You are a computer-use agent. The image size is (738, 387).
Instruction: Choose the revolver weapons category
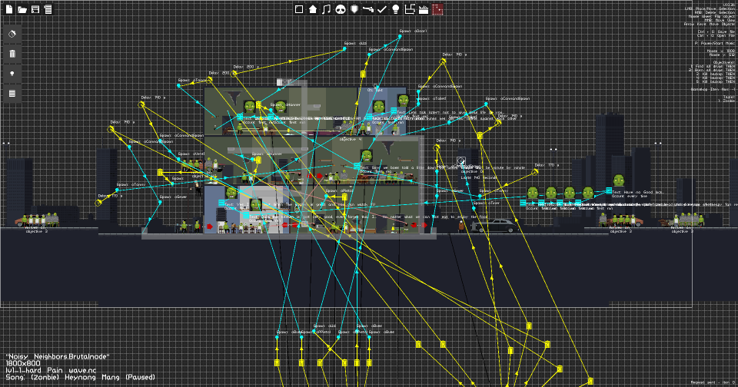click(368, 9)
